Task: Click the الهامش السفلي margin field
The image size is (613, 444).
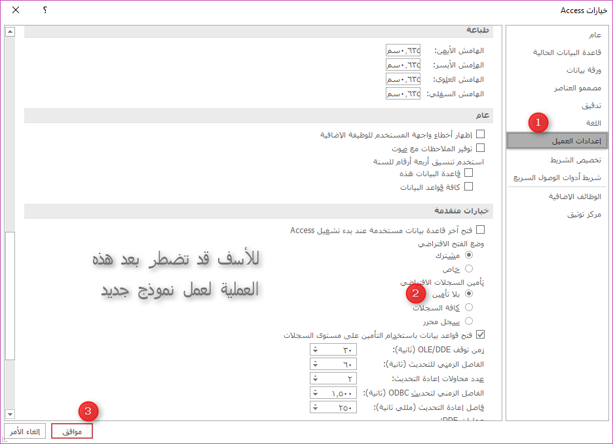Action: click(403, 94)
